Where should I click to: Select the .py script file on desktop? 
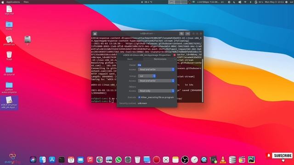click(x=9, y=41)
